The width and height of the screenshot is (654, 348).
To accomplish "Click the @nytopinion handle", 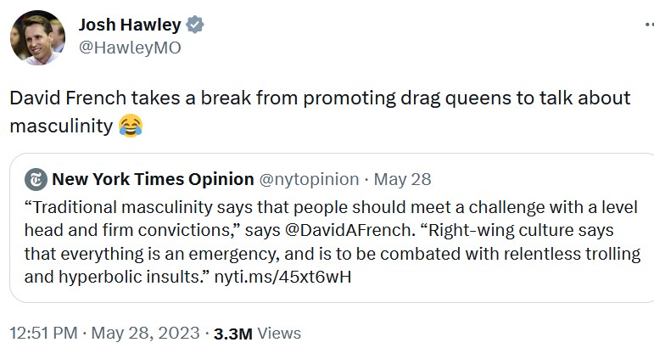I will 309,179.
